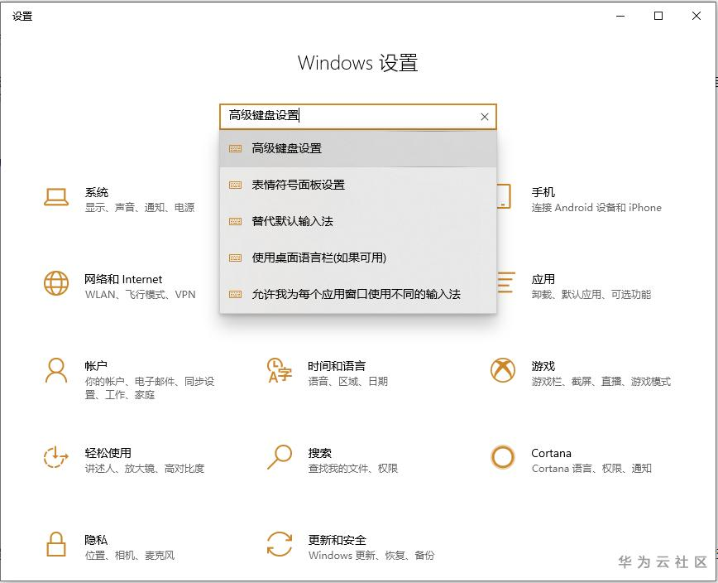Open the 游戏 Xbox icon
Screen dimensions: 718x583
point(503,370)
